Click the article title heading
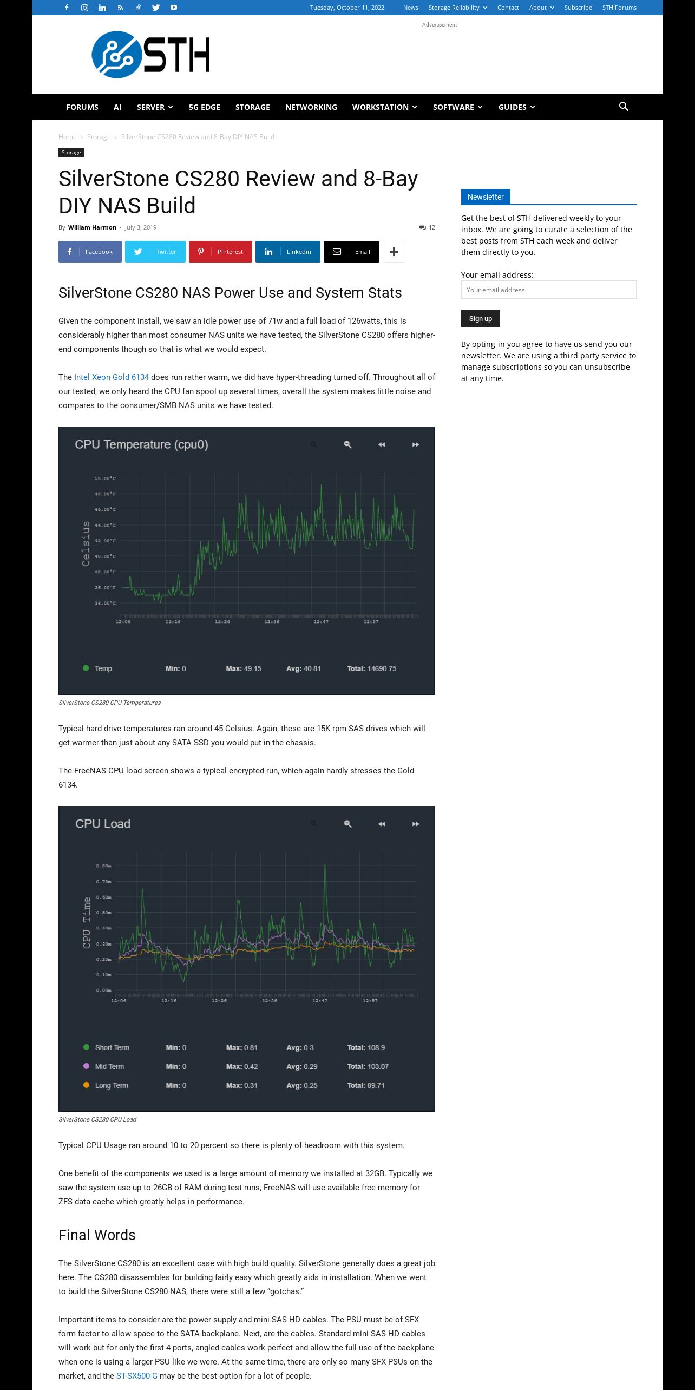Image resolution: width=695 pixels, height=1390 pixels. pos(238,192)
